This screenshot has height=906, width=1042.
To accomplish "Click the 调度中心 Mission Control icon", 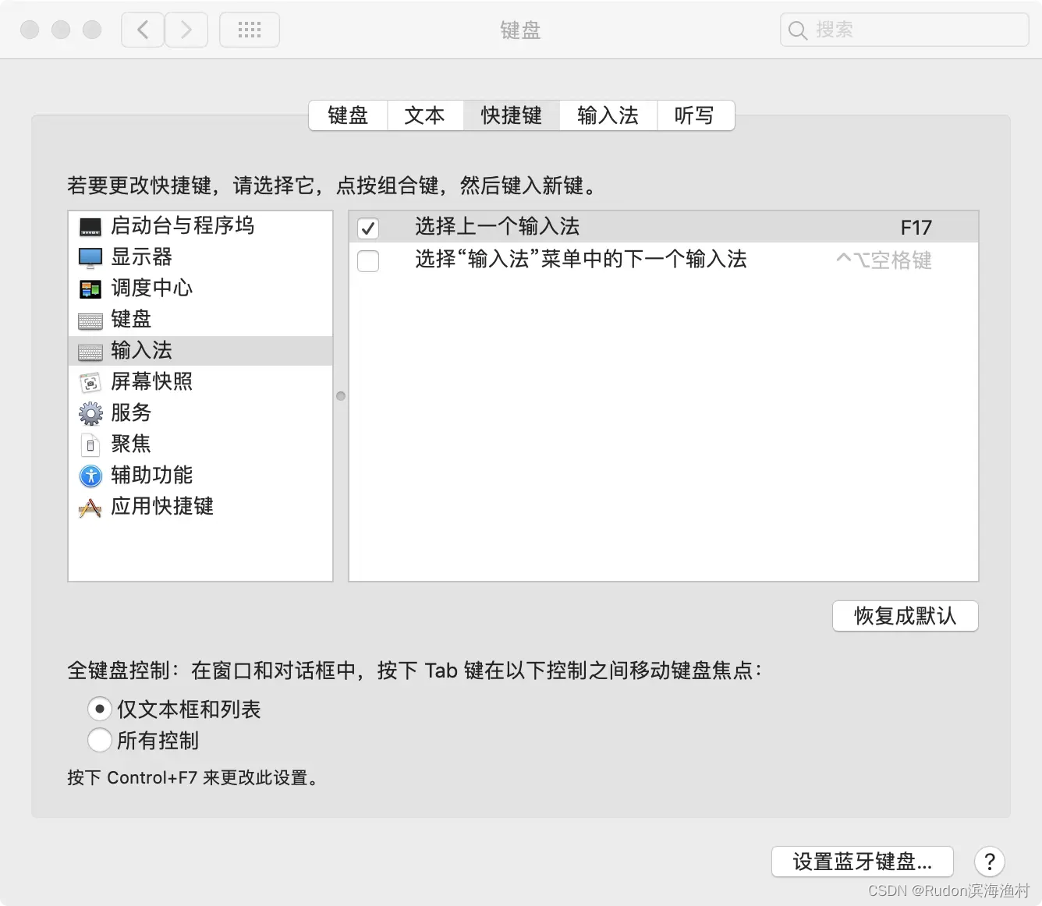I will (90, 289).
